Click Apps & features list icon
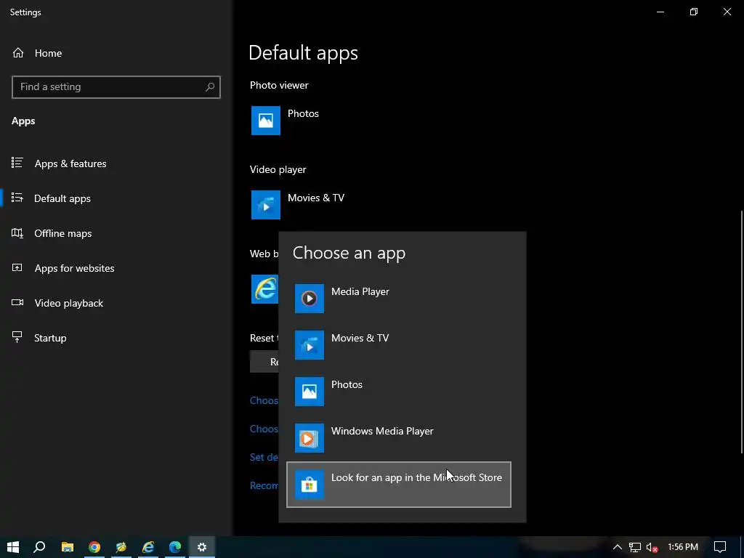 [17, 163]
